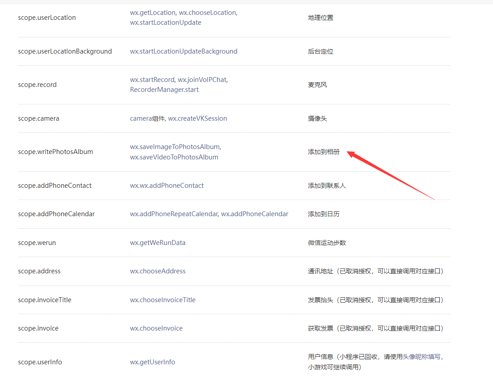493x381 pixels.
Task: Click the 微信运动步数 description
Action: [x=327, y=243]
